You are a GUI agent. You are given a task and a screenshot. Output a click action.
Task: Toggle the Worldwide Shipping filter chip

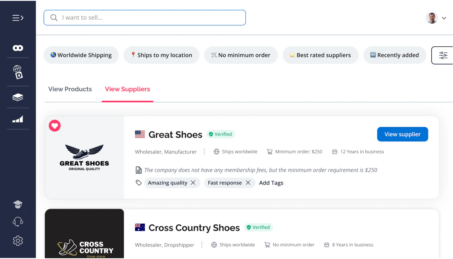[x=81, y=55]
